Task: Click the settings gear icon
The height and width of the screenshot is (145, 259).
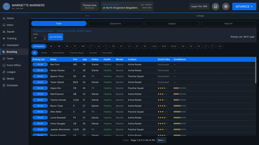Action: click(226, 6)
